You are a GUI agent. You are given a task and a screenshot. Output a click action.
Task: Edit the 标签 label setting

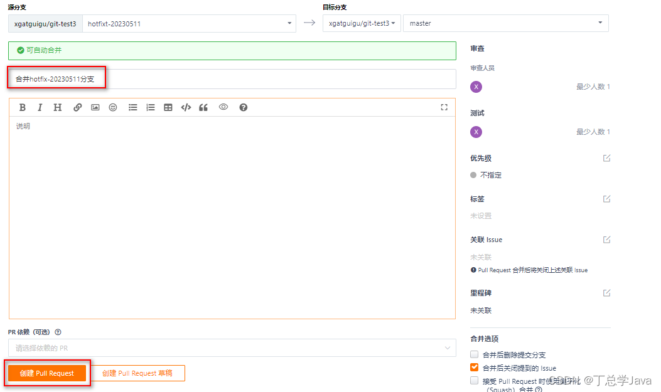[606, 199]
